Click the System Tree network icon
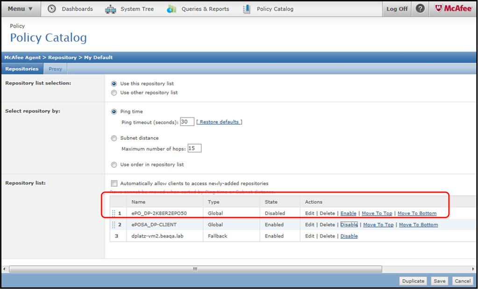This screenshot has width=478, height=289. 110,9
